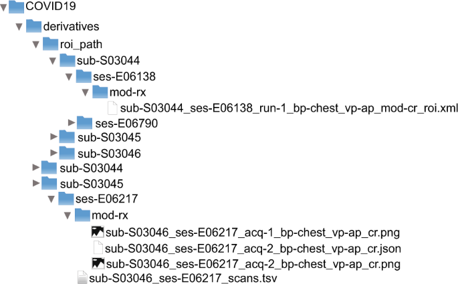Click the ses-E06138 folder icon
The image size is (458, 284).
point(84,75)
